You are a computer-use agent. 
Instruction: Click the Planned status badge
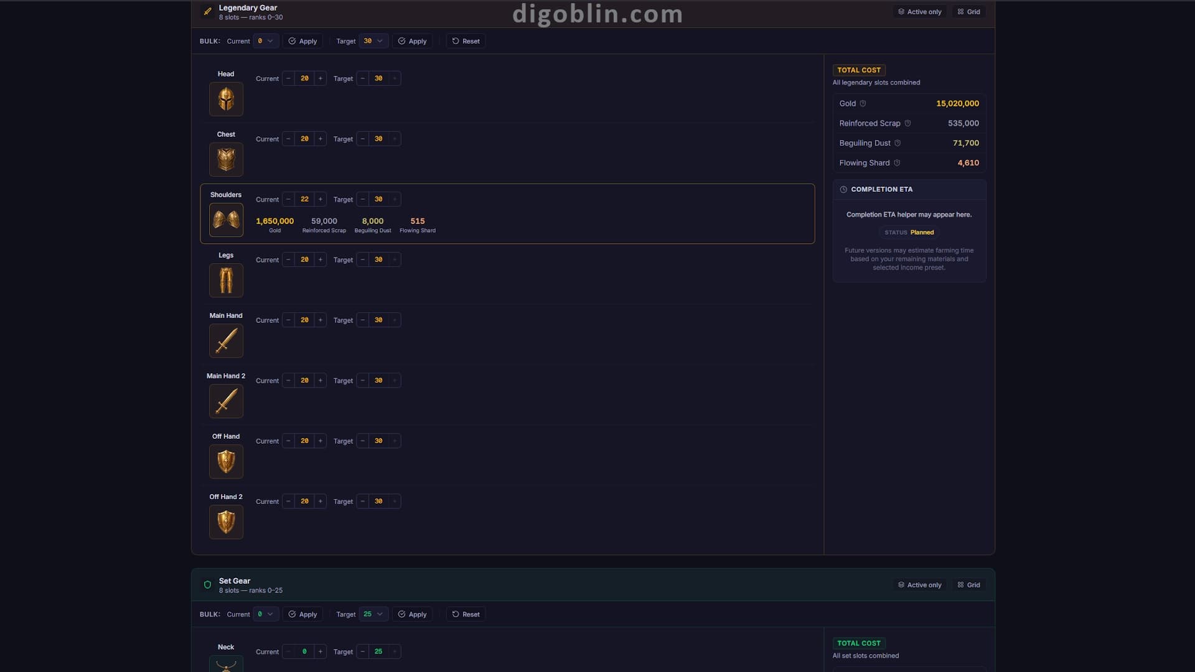pos(909,232)
